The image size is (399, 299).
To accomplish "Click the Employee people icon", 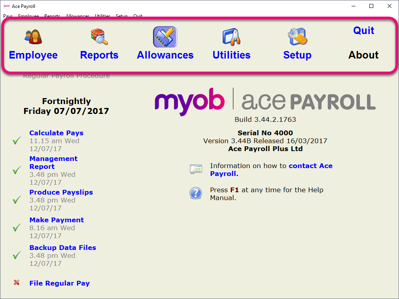I will click(33, 37).
